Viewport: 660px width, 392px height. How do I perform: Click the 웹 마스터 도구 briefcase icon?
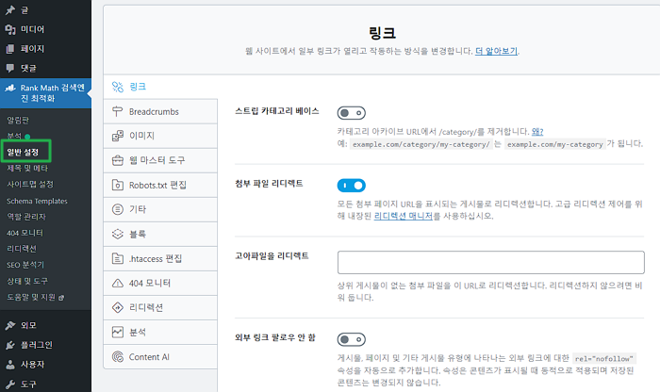coord(118,160)
